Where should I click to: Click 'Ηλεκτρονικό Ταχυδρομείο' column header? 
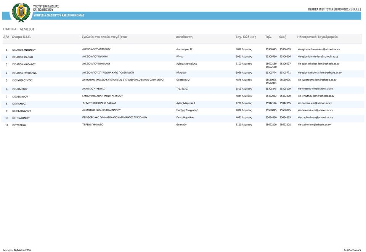point(318,37)
